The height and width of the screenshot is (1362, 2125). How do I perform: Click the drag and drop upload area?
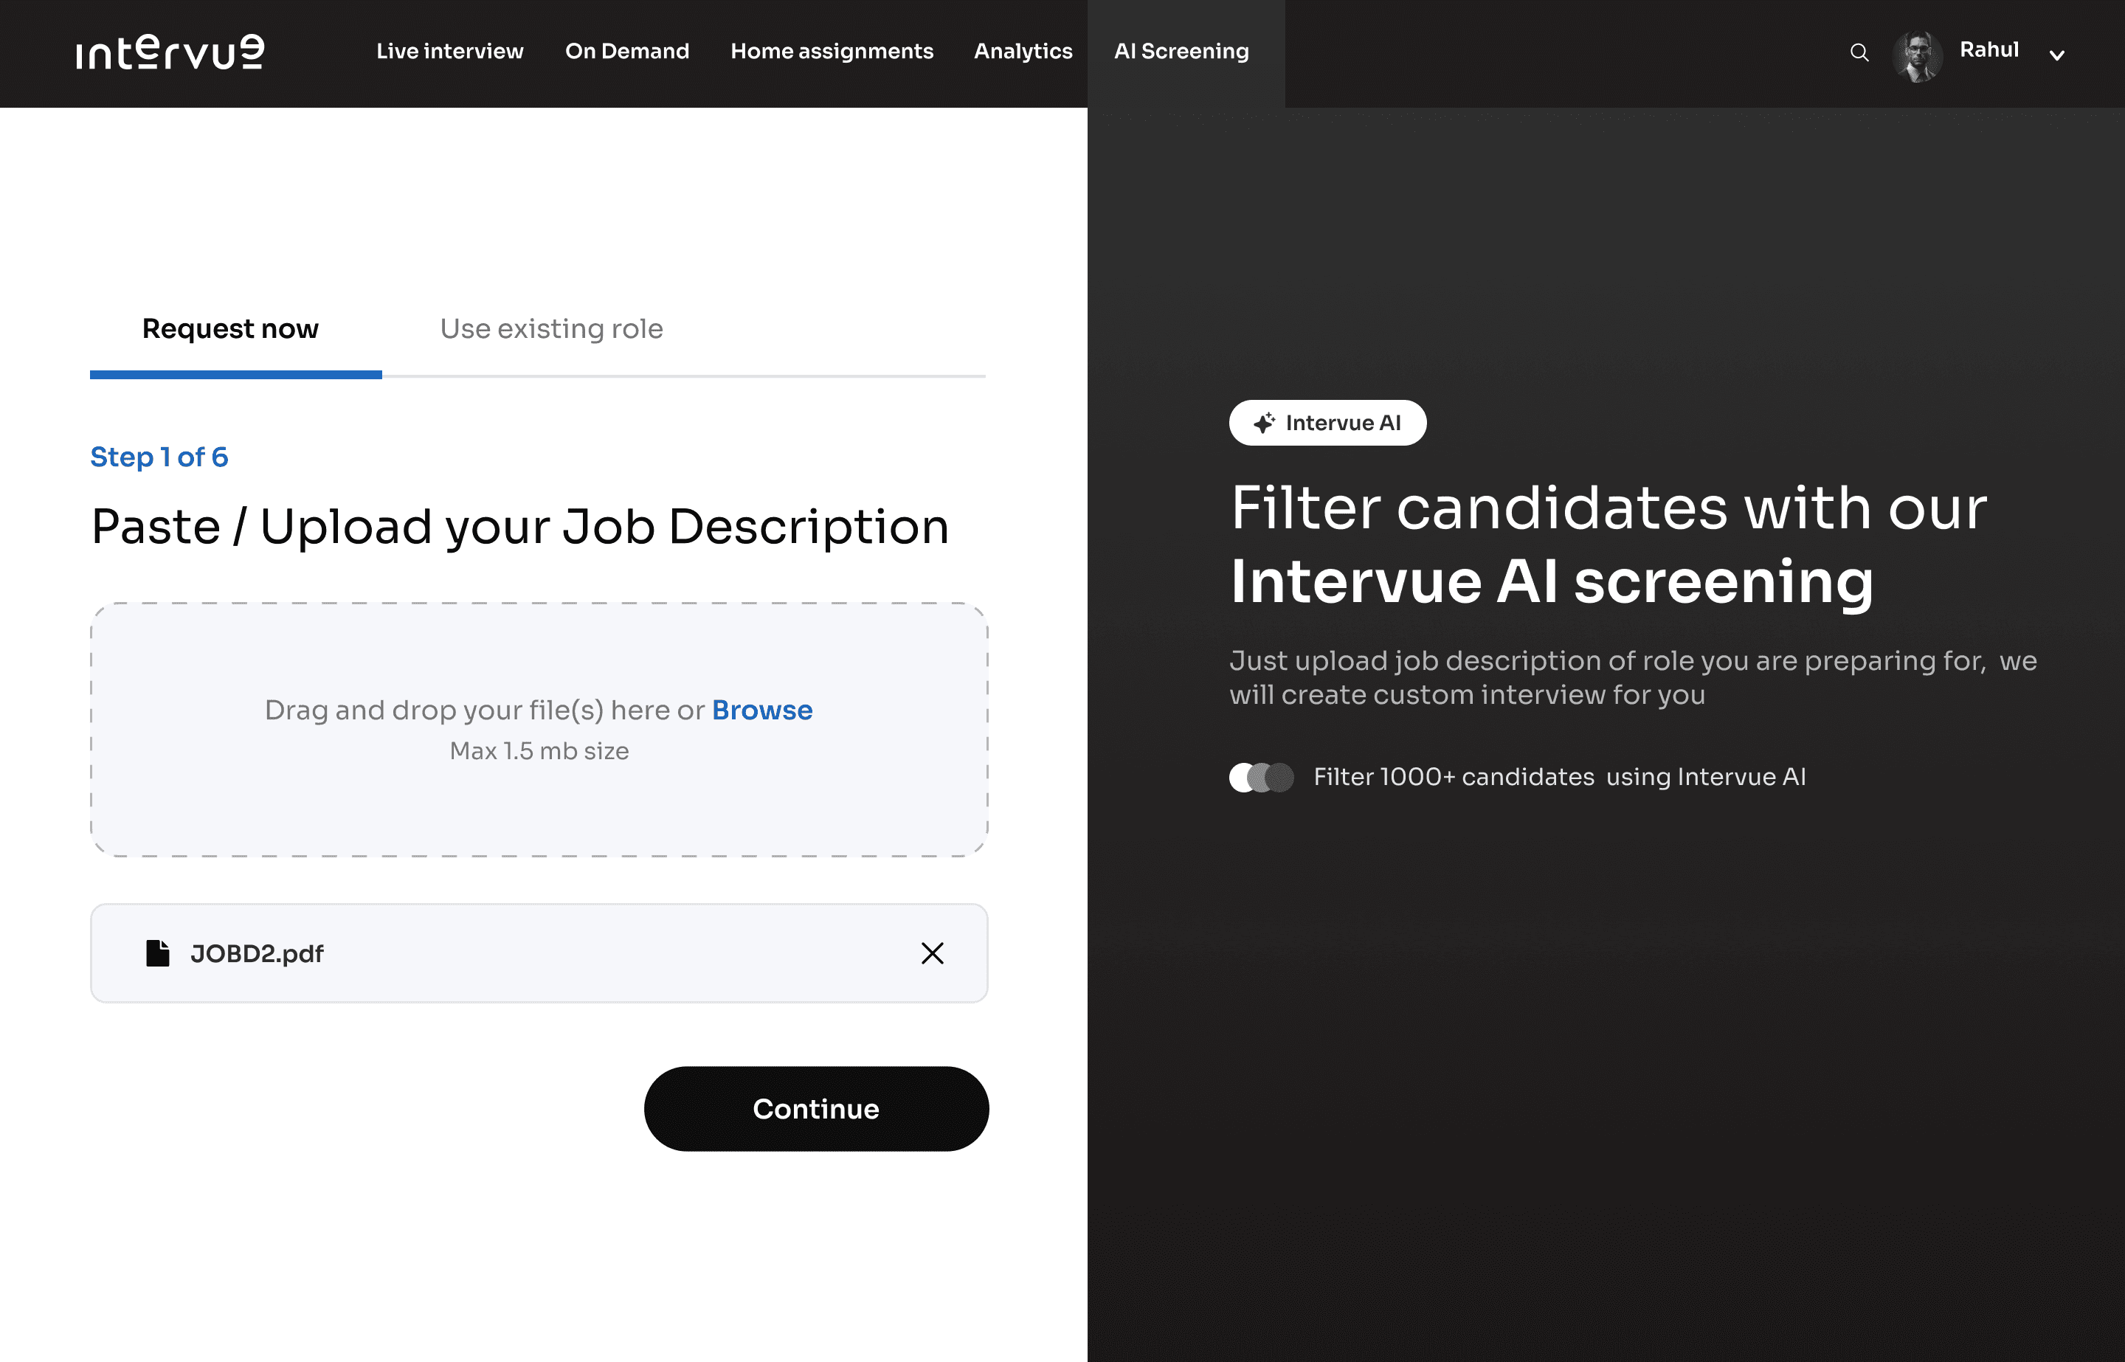539,796
